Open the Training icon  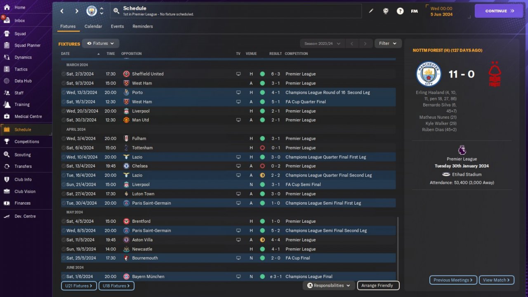point(7,104)
